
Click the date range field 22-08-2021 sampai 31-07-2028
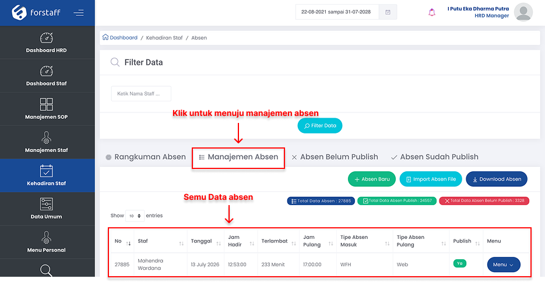coord(337,12)
